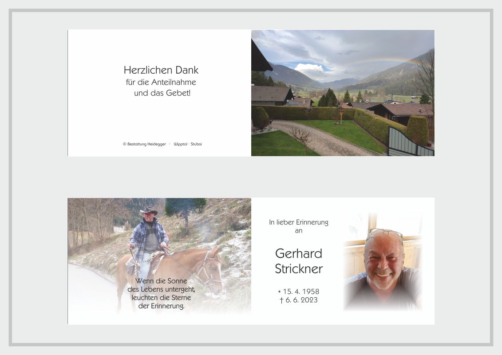
Task: Click the verse line 'des Lebens untergeht,'
Action: [x=161, y=289]
